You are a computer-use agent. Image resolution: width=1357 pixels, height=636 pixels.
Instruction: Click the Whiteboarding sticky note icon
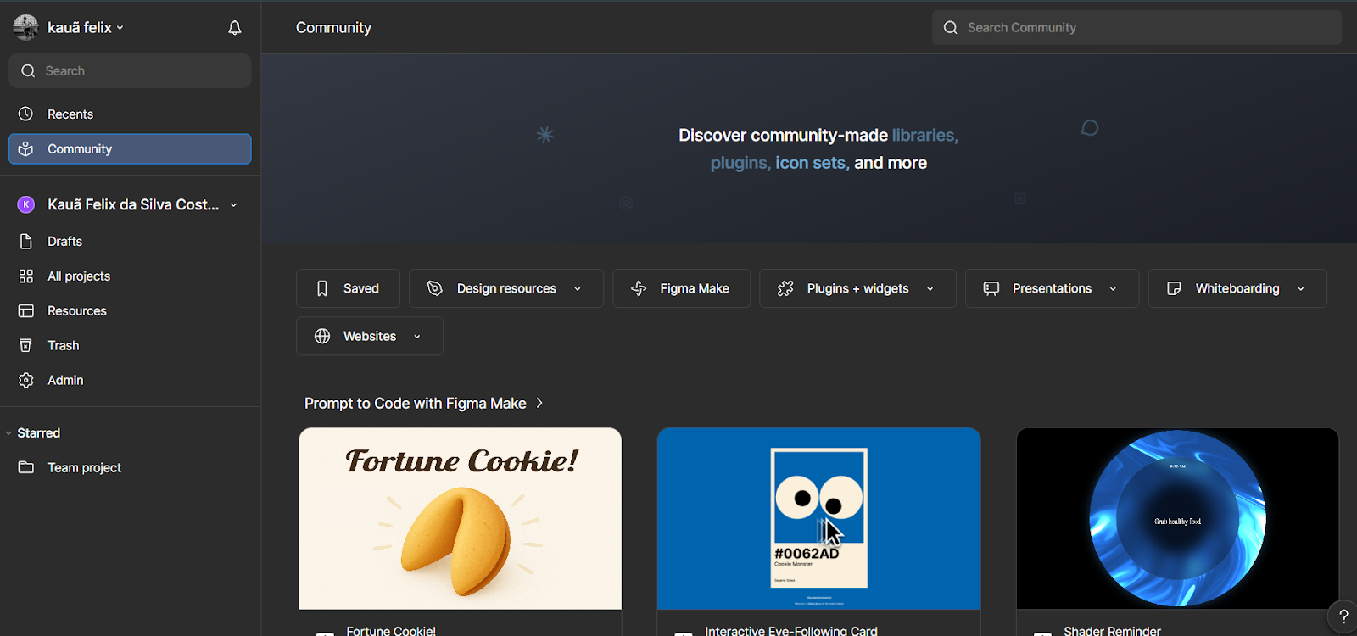point(1174,288)
